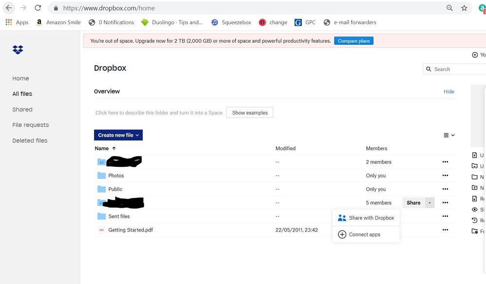Screen dimensions: 486x284
Task: Open more options for Getting Started.pdf
Action: coord(445,230)
